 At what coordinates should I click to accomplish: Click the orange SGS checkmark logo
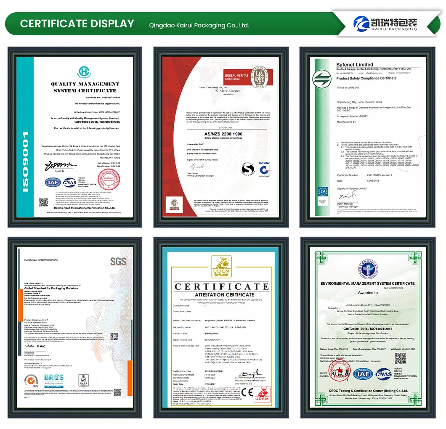pos(31,381)
